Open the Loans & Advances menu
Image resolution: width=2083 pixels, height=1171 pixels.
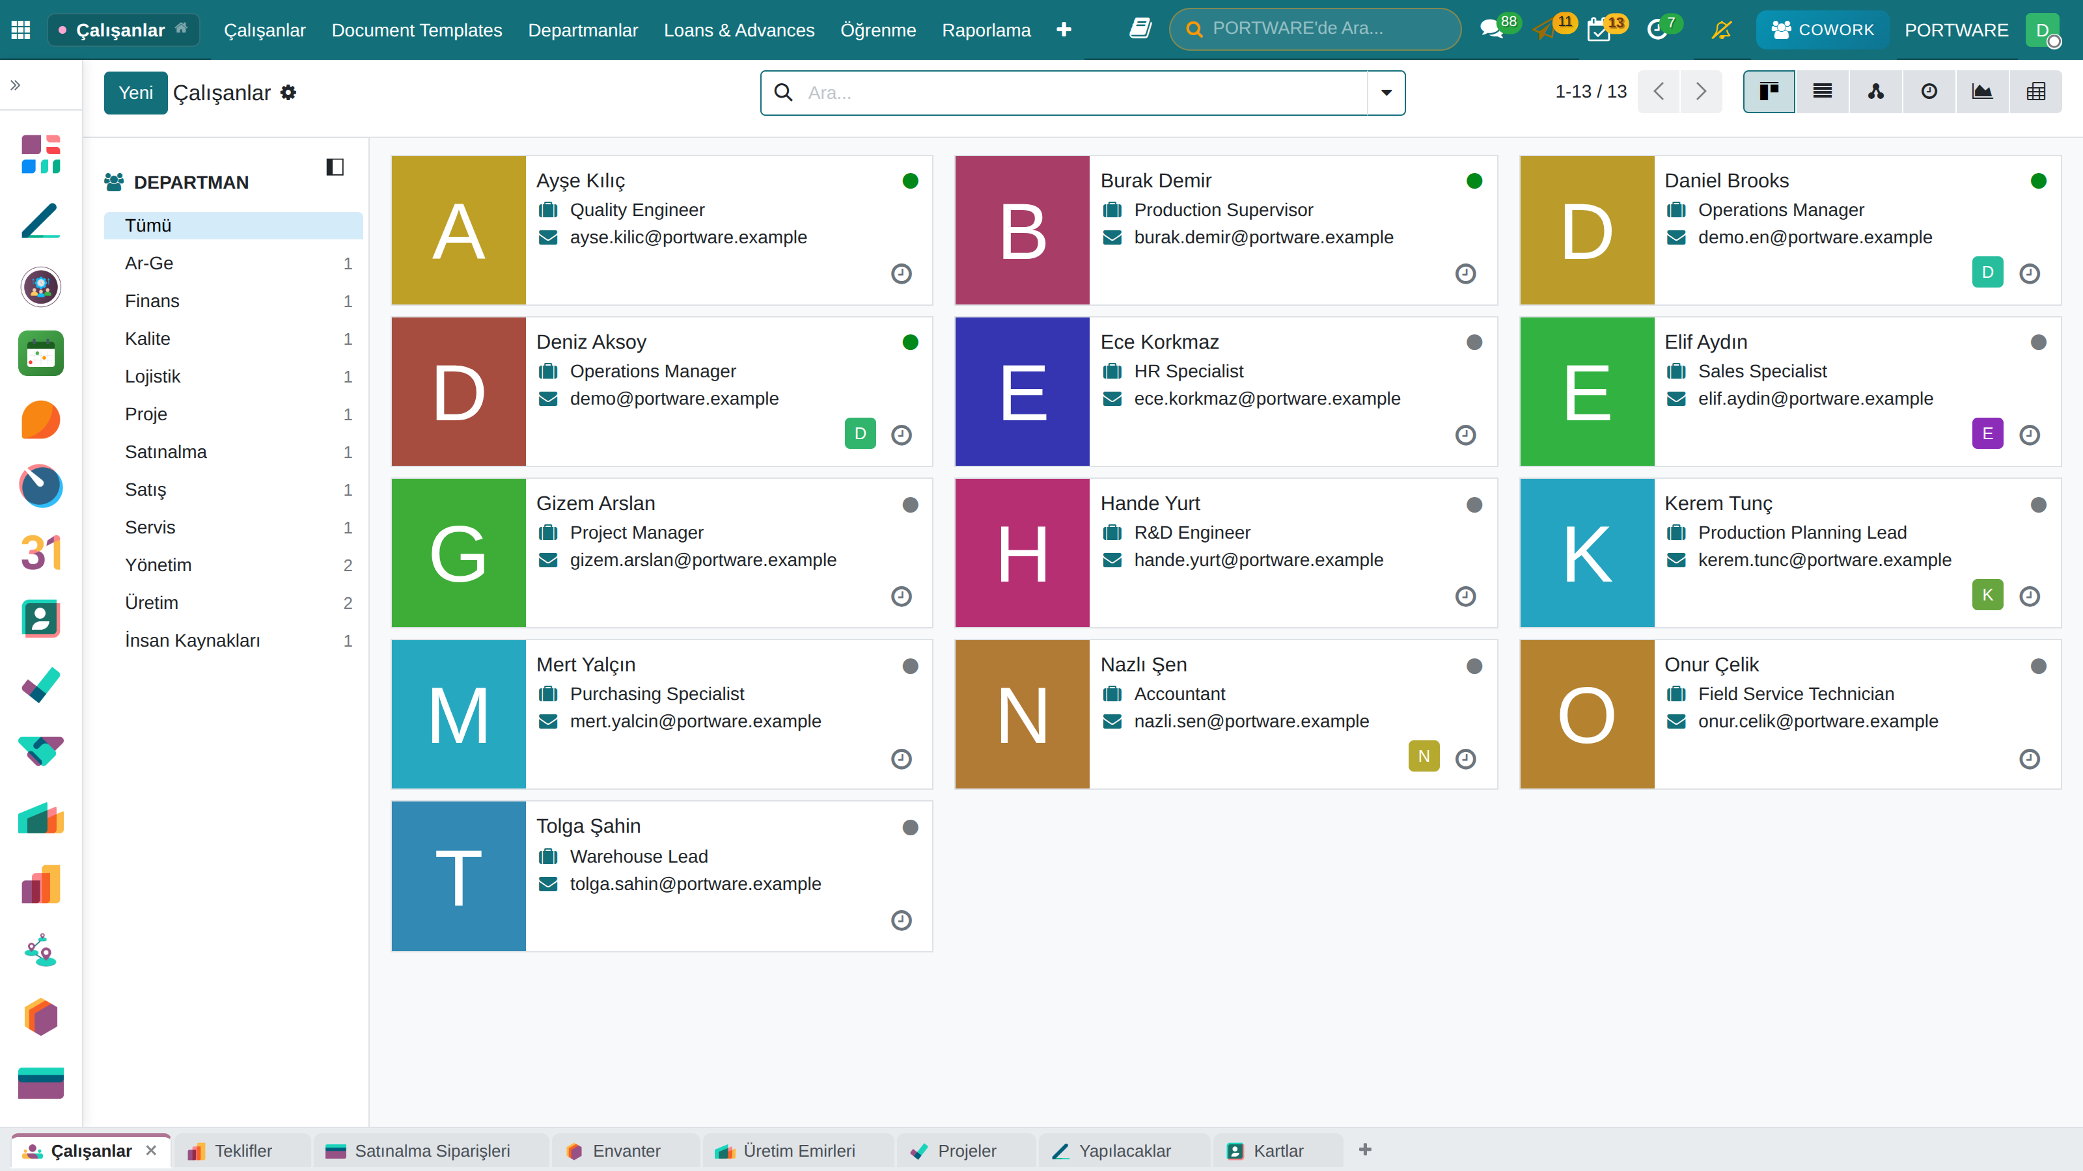tap(738, 30)
